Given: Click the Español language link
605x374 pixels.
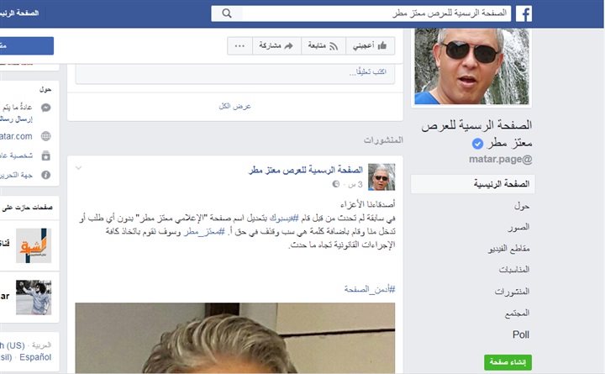Looking at the screenshot, I should (x=35, y=357).
